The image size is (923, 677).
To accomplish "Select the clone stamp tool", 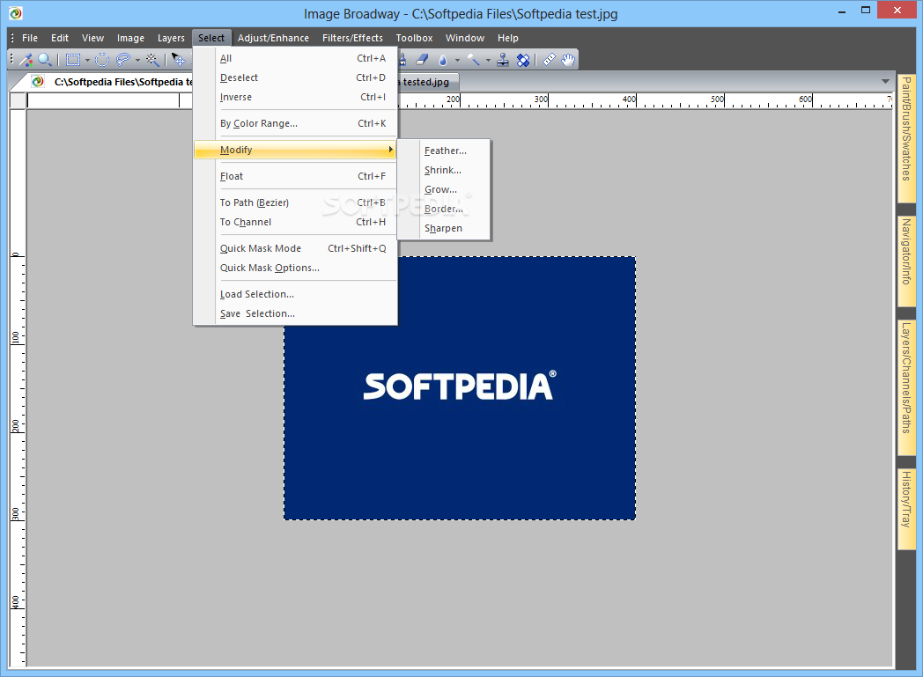I will [503, 59].
